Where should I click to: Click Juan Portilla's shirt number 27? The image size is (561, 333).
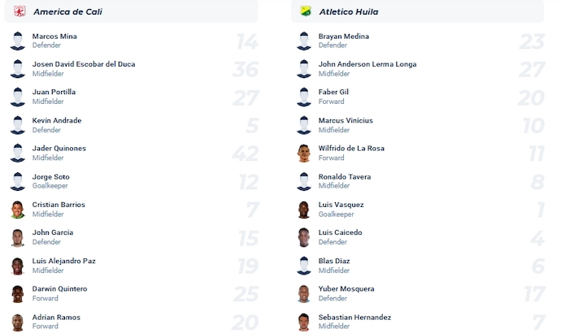(244, 98)
